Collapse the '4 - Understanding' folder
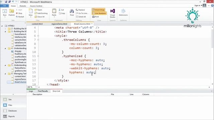214x120 pixels. pos(5,48)
